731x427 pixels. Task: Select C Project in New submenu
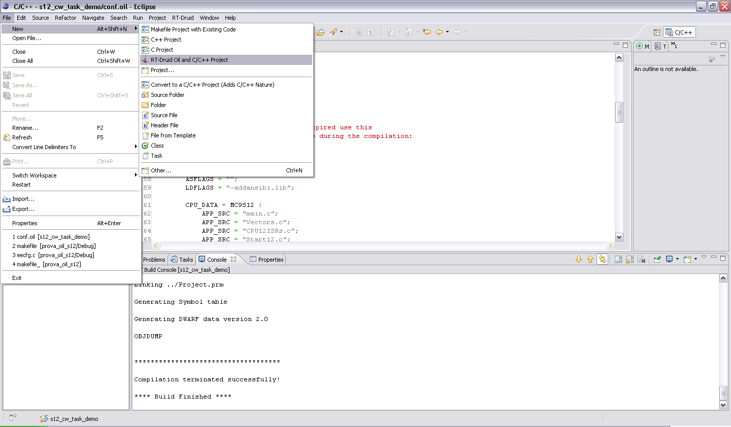point(226,50)
